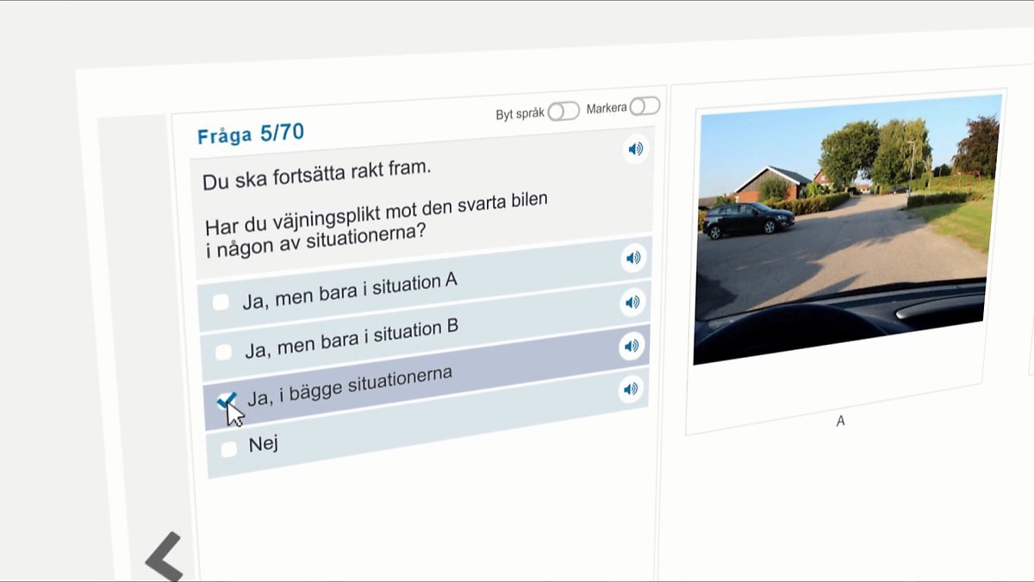
Task: Select the 'Markera' label
Action: pos(607,109)
